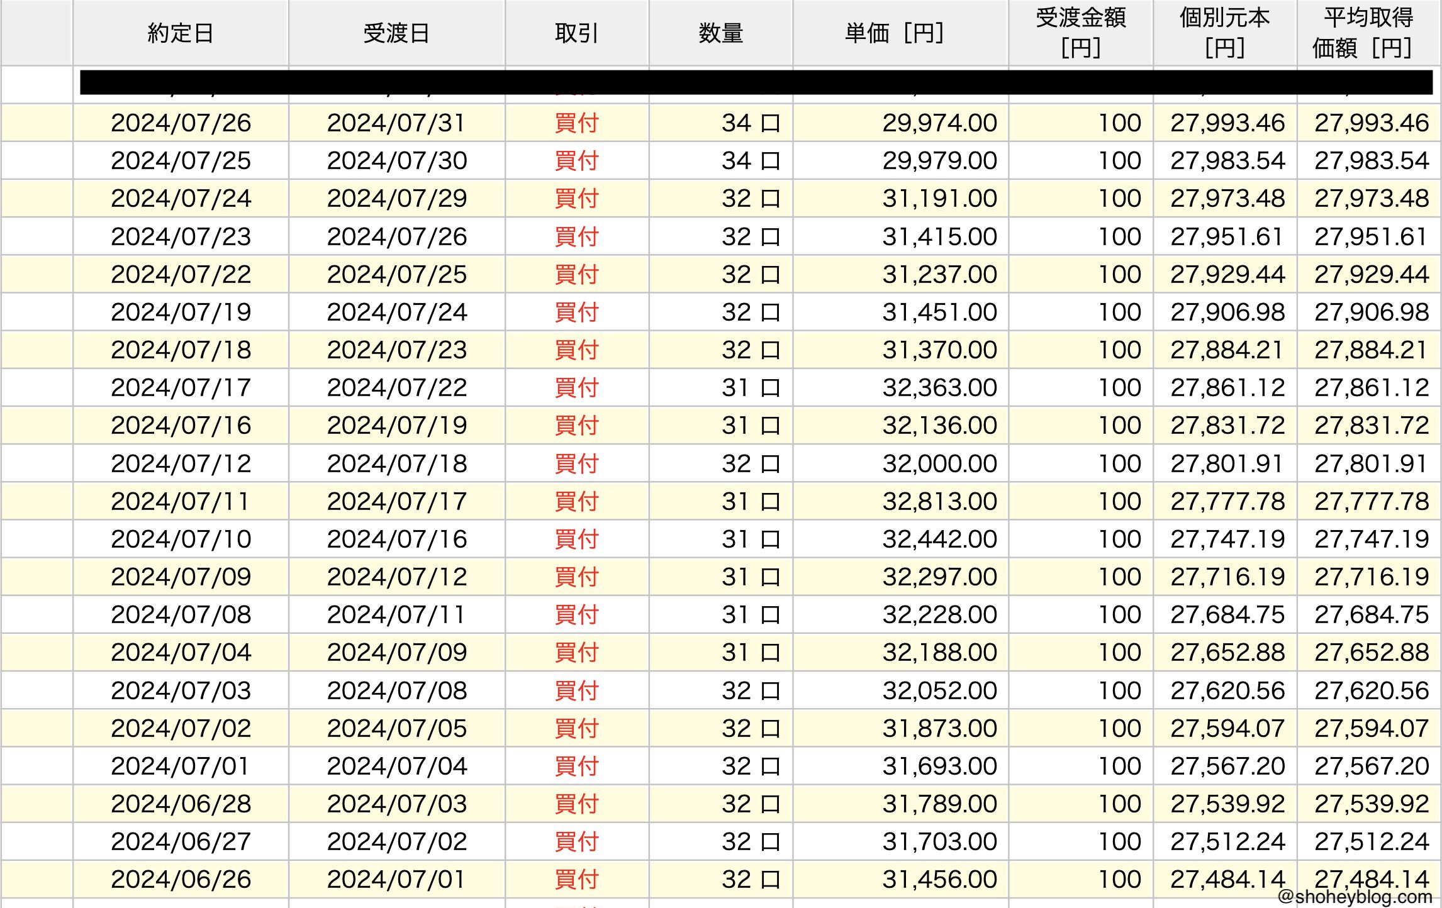Screen dimensions: 1442x908
Task: Select settlement date 2024/07/05 cell
Action: 396,728
